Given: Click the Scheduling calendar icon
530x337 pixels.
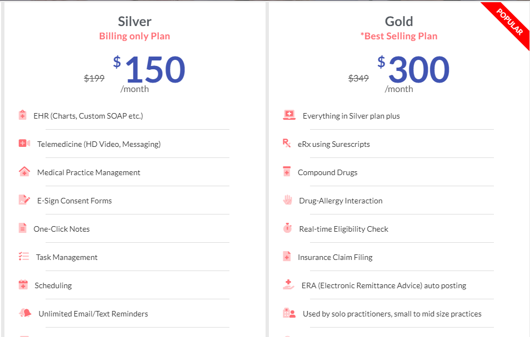Looking at the screenshot, I should coord(23,285).
